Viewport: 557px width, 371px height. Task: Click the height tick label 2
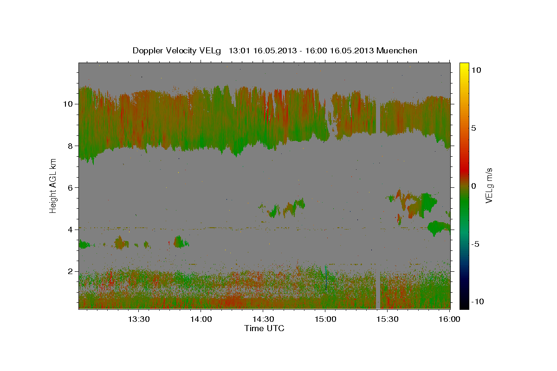click(x=71, y=271)
